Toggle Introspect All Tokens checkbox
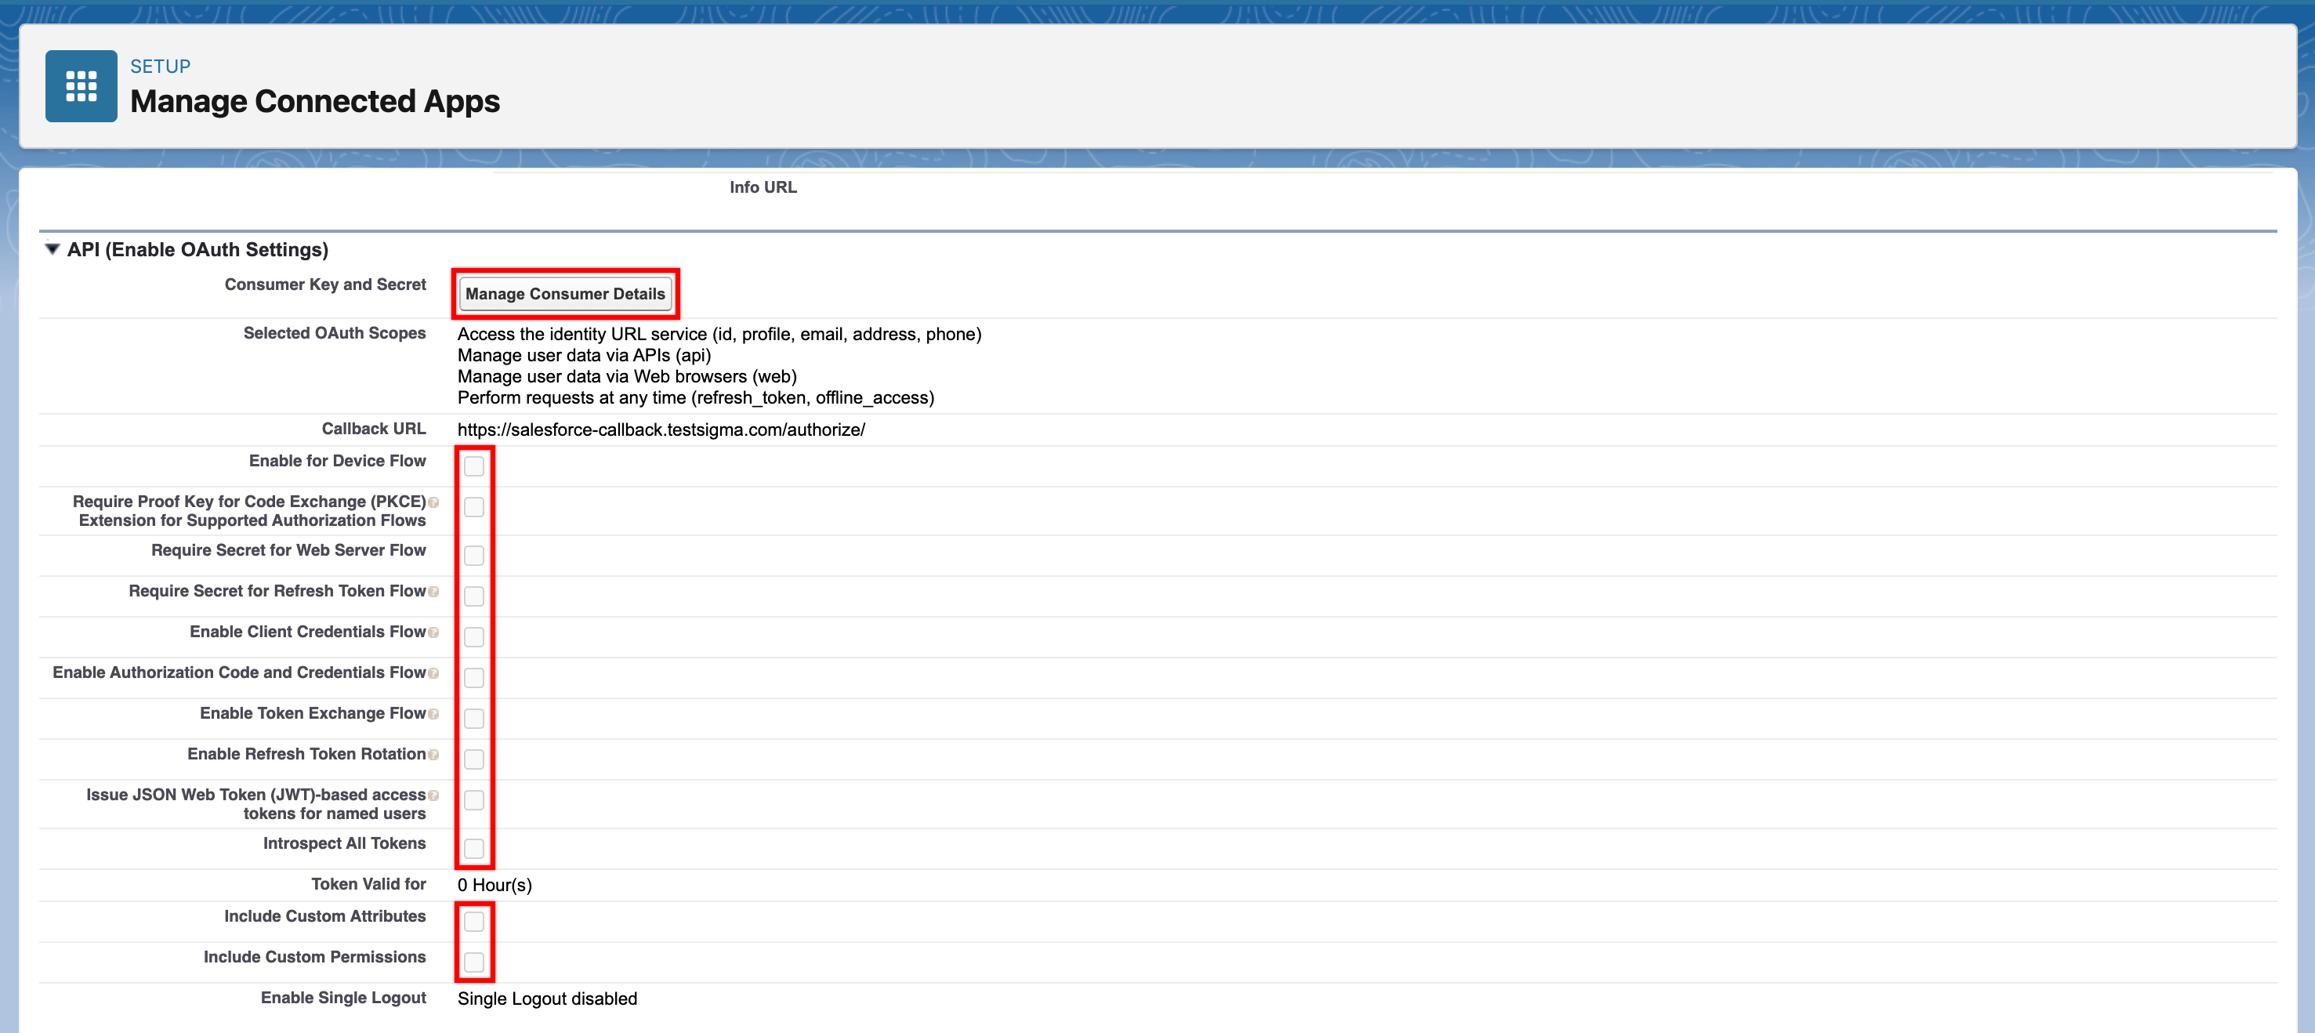Screen dimensions: 2315x1033 coord(473,849)
